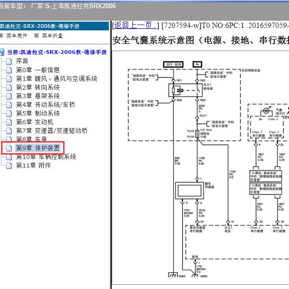Select 第9章 保护装置
Image resolution: width=289 pixels, height=289 pixels.
click(x=38, y=148)
